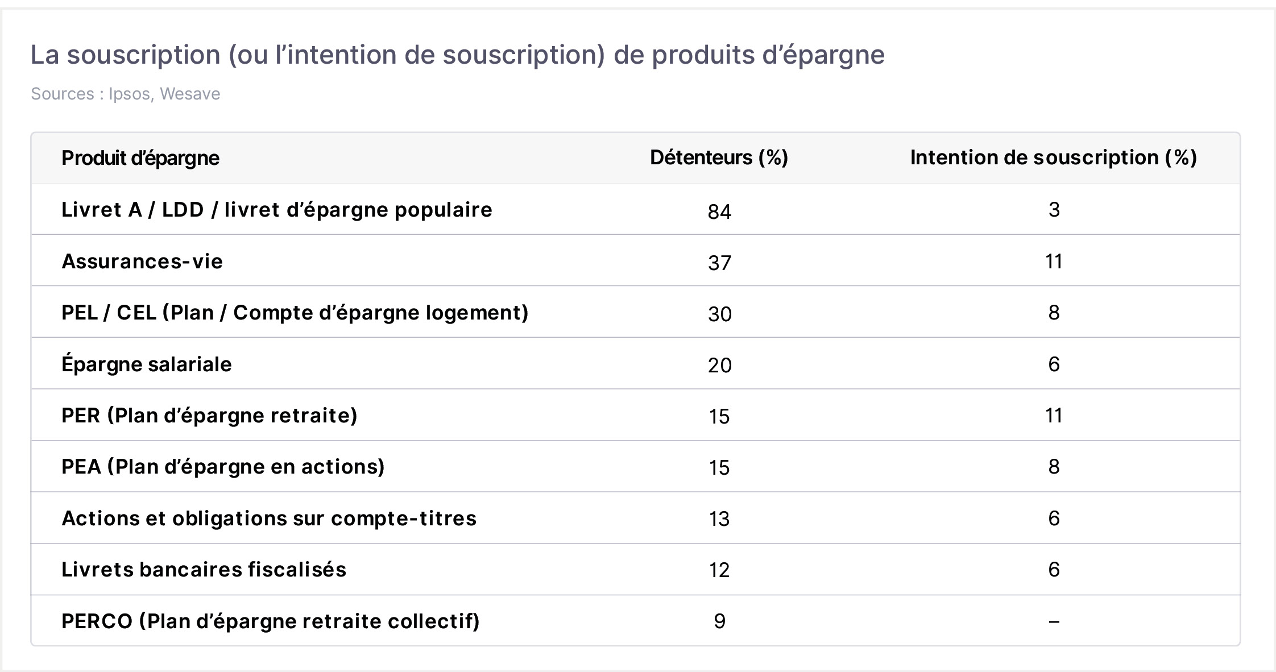1276x672 pixels.
Task: Click the 'Intention de souscription (%)' header
Action: (x=1054, y=157)
